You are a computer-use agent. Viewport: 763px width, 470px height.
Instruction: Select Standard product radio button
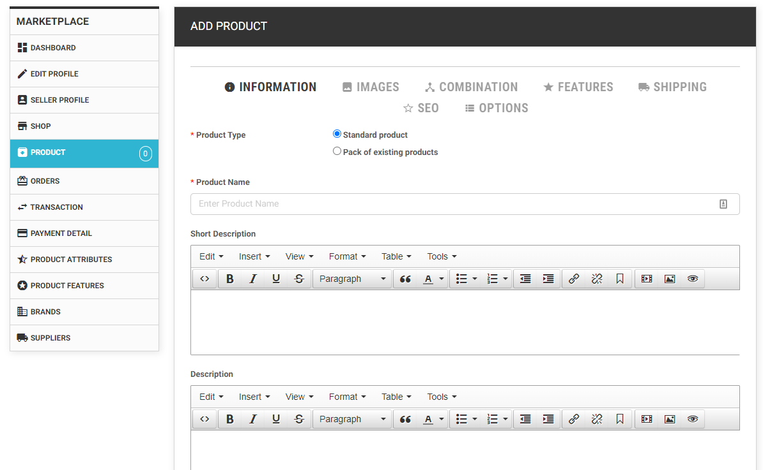click(x=337, y=133)
